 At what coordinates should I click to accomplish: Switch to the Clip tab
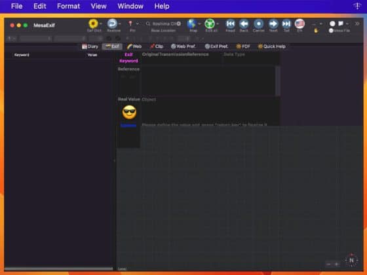[157, 46]
